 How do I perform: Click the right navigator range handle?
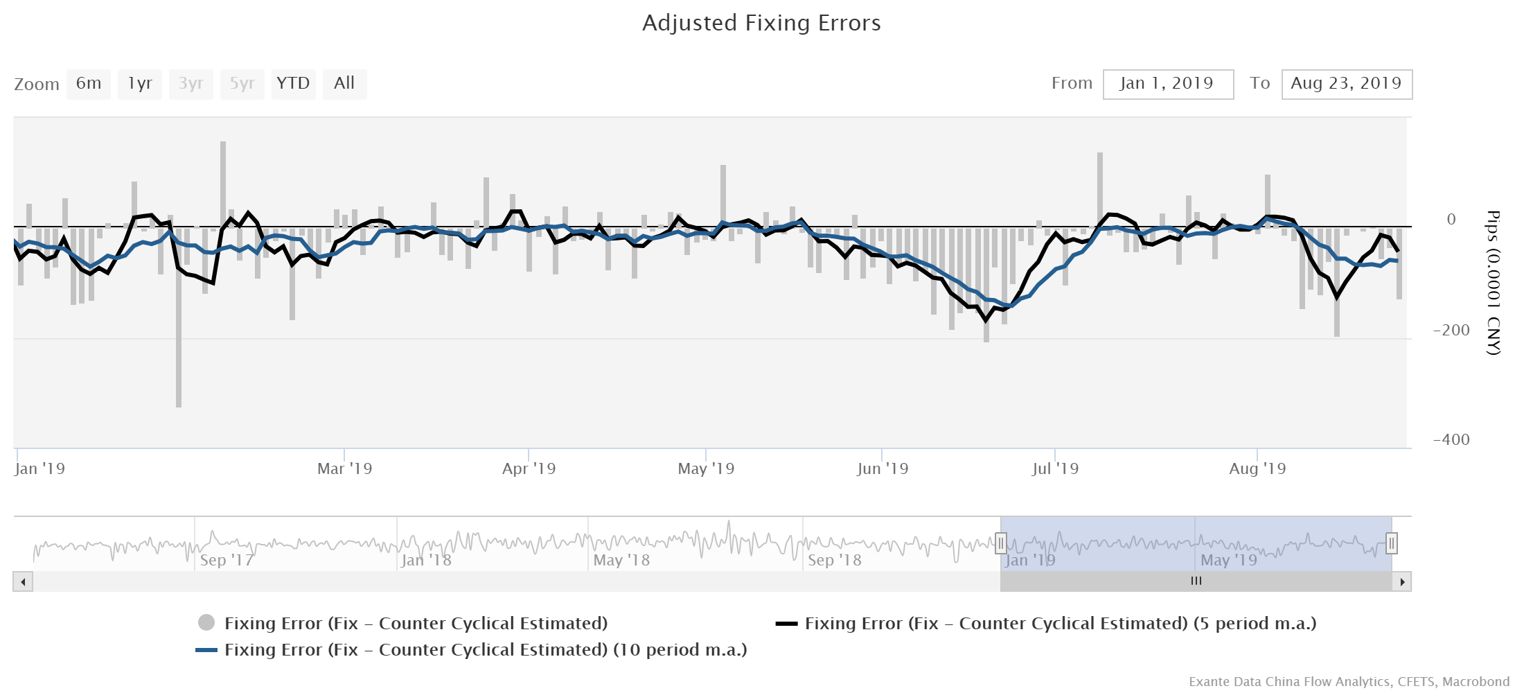coord(1391,543)
